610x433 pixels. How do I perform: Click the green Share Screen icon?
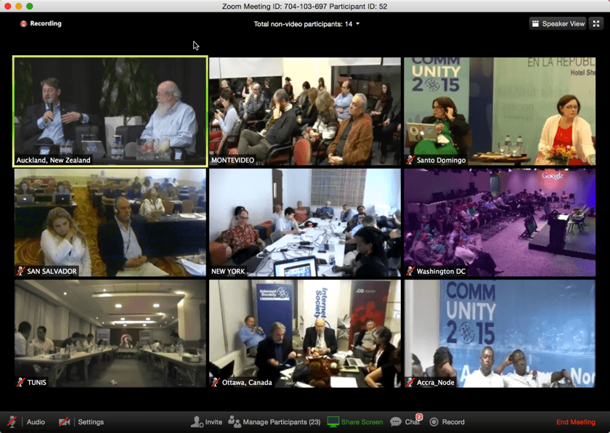click(x=333, y=421)
